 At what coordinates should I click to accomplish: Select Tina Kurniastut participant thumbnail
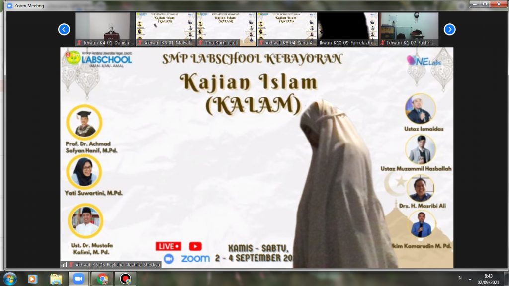pyautogui.click(x=226, y=29)
